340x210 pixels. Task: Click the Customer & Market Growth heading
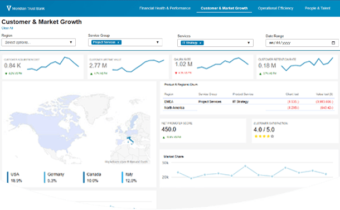41,22
